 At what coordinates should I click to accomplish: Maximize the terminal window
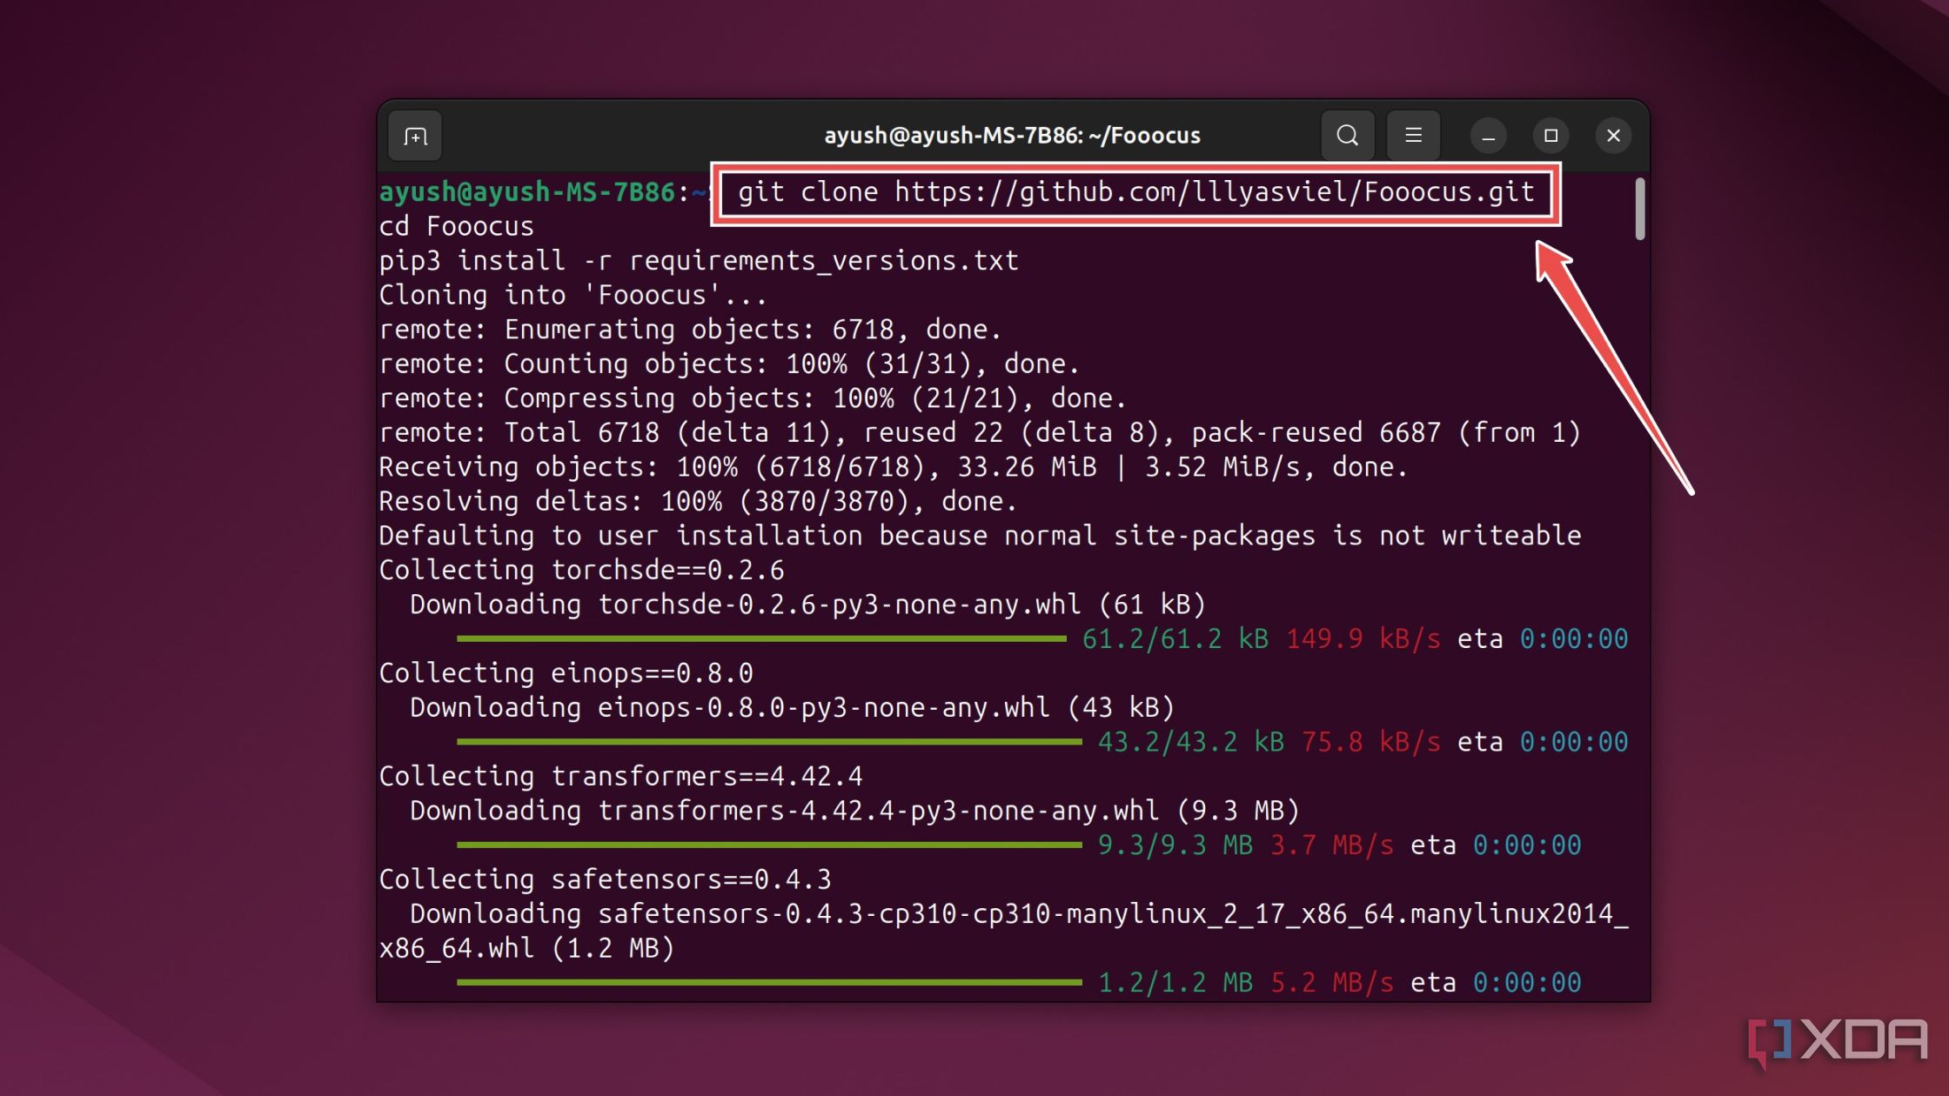tap(1550, 136)
